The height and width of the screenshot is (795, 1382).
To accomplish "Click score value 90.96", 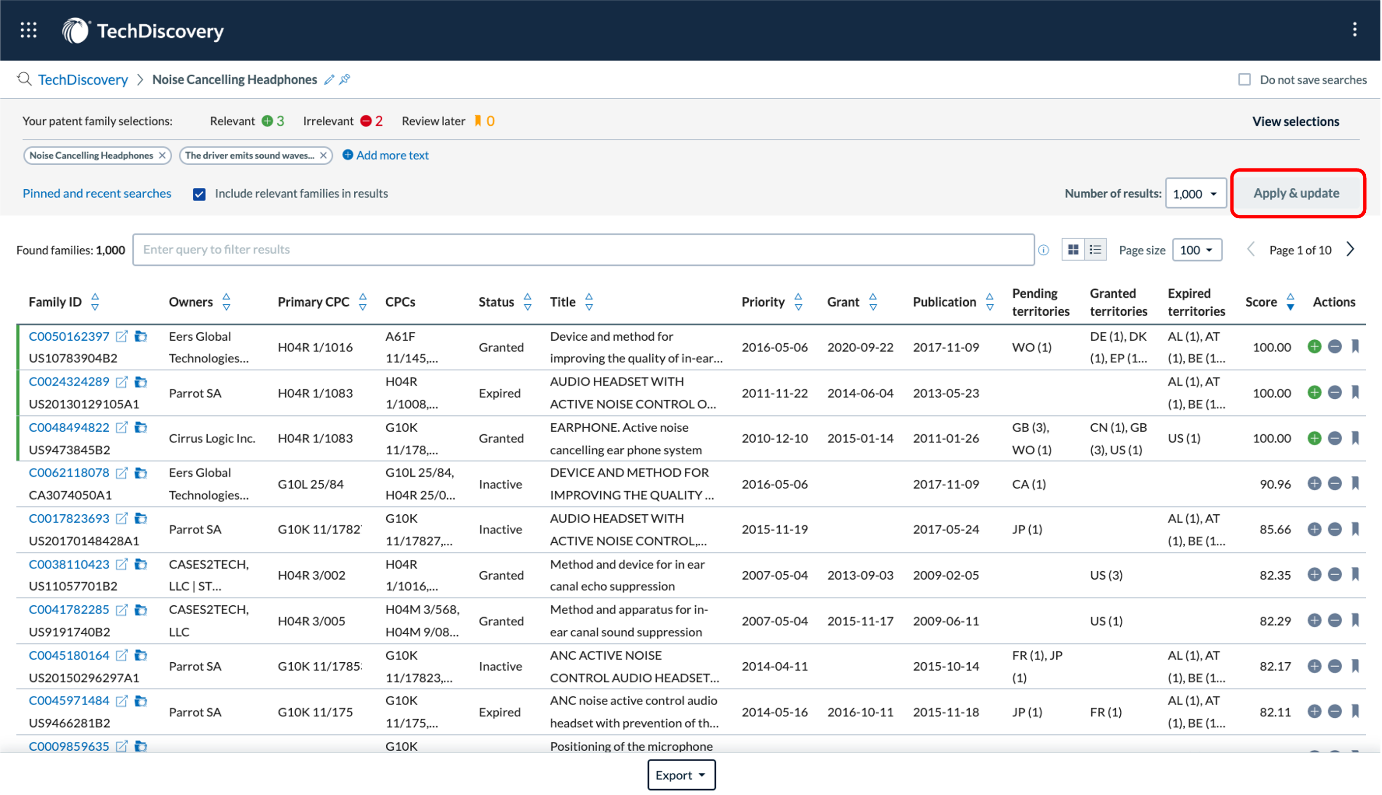I will click(x=1275, y=484).
